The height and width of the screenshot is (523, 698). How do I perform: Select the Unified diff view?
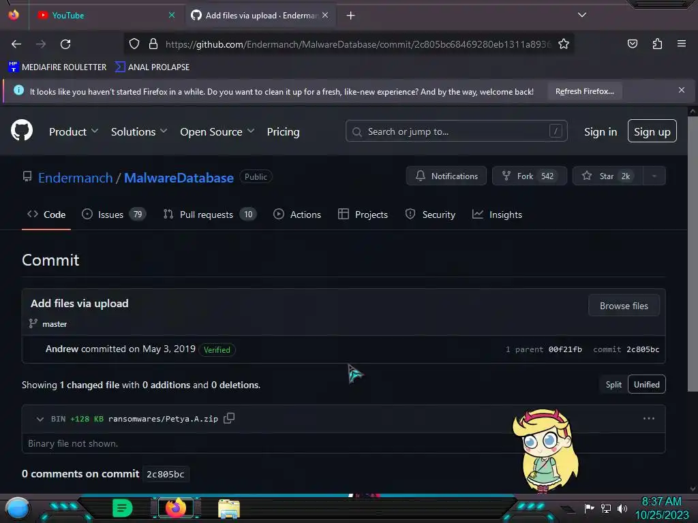[x=647, y=385]
